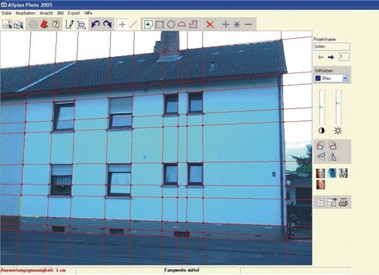The width and height of the screenshot is (379, 275).
Task: Click the half-black contrast circle icon
Action: tap(321, 131)
